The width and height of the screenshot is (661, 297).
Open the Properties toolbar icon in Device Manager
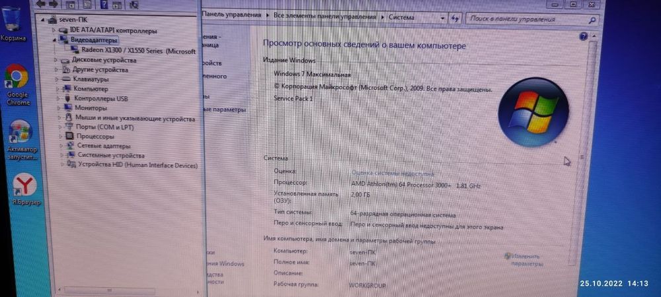[87, 5]
